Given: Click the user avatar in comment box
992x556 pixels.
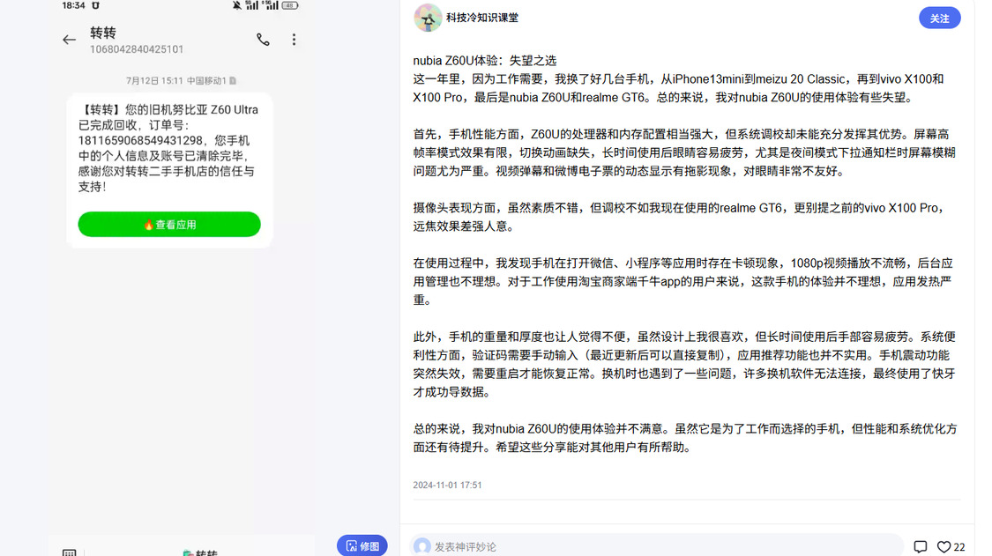Looking at the screenshot, I should coord(422,546).
